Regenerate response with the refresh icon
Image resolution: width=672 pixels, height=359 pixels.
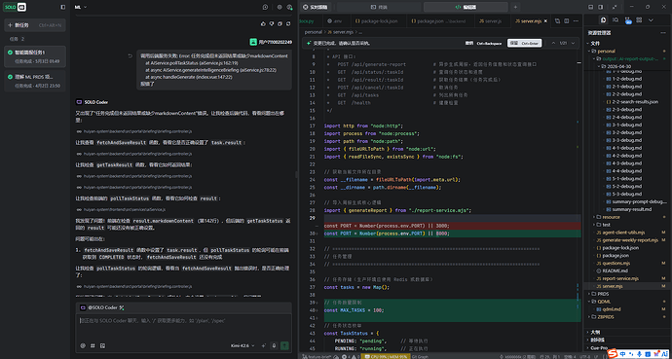pos(287,23)
